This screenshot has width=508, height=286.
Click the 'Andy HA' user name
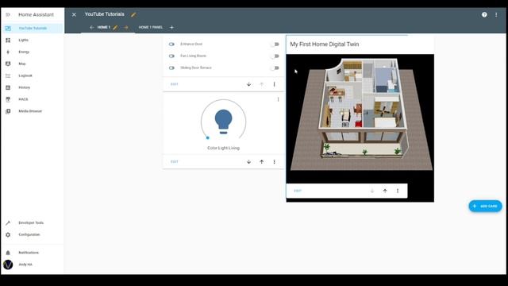click(x=25, y=265)
